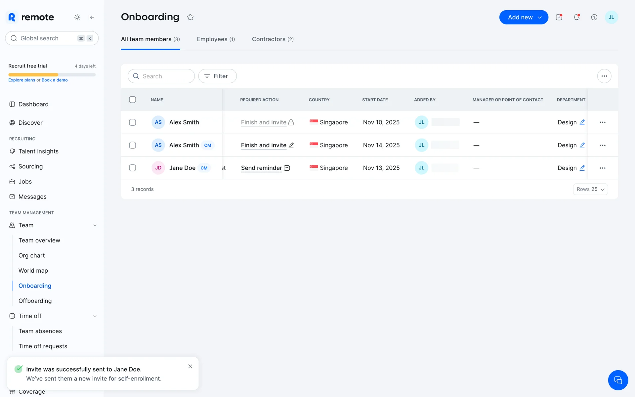Image resolution: width=635 pixels, height=397 pixels.
Task: Open the Explore plans link
Action: point(21,80)
